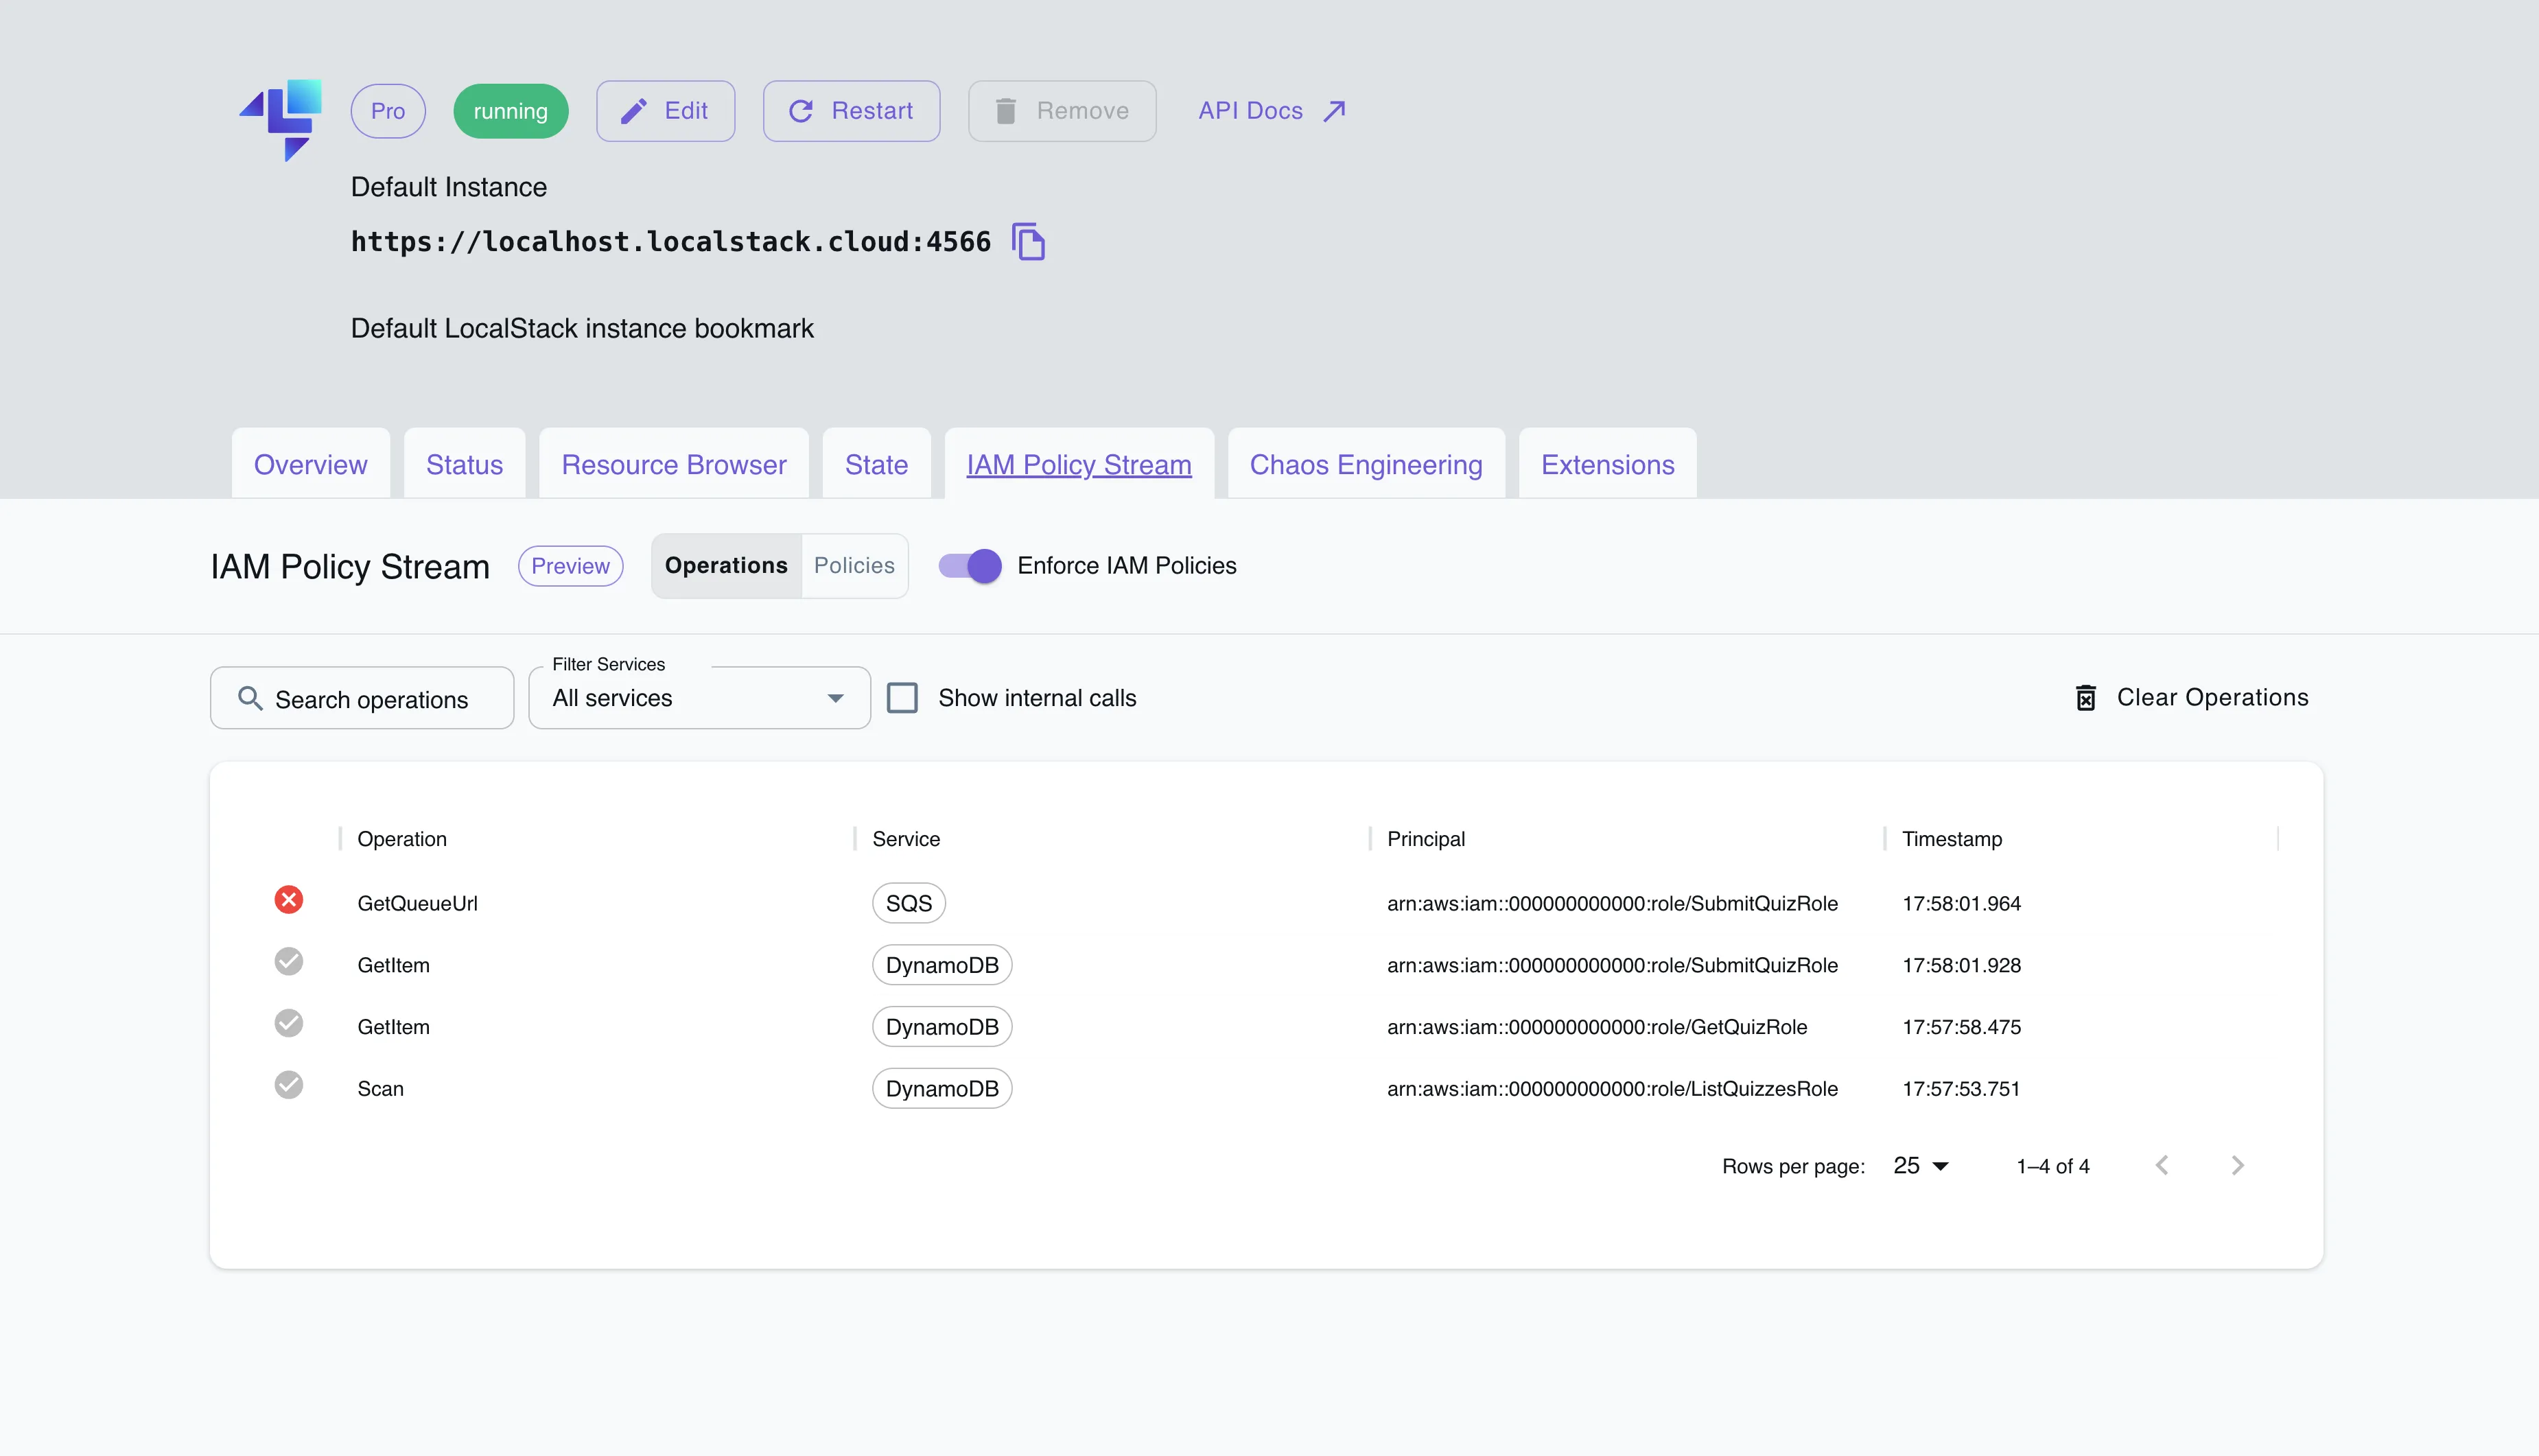Go to previous page of operations
This screenshot has width=2539, height=1456.
coord(2162,1165)
